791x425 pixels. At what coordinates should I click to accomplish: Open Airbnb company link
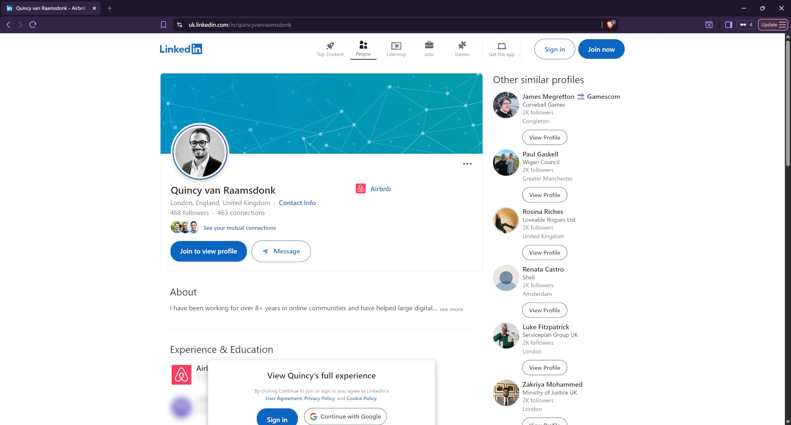pyautogui.click(x=381, y=189)
